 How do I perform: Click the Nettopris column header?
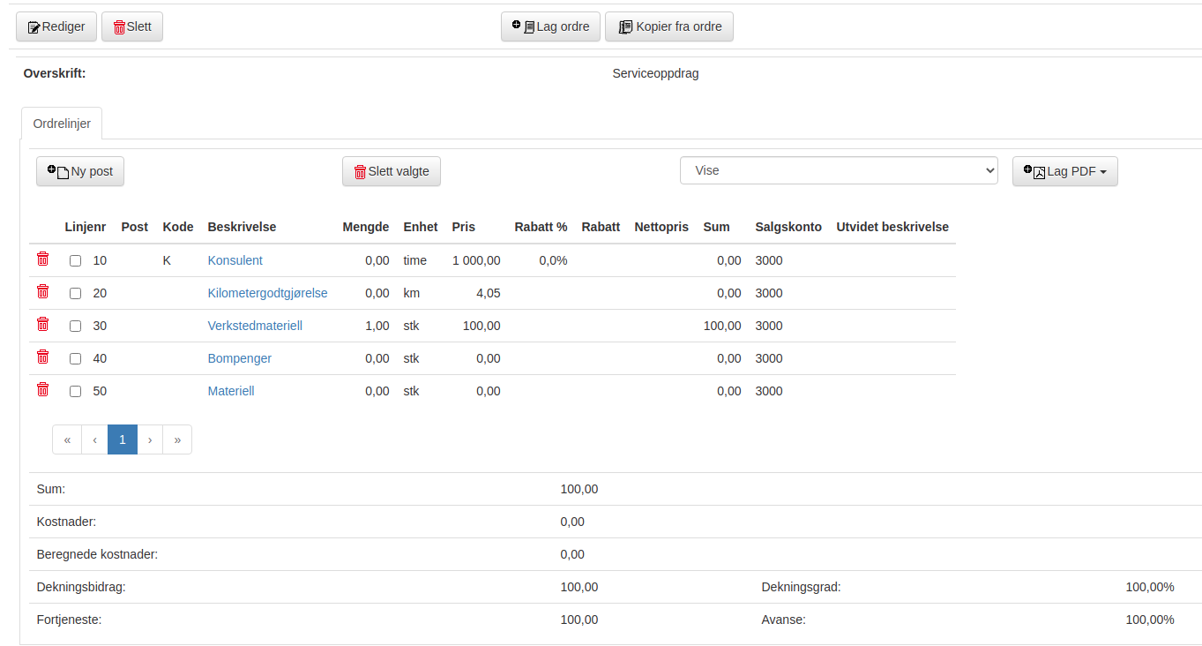(x=661, y=227)
